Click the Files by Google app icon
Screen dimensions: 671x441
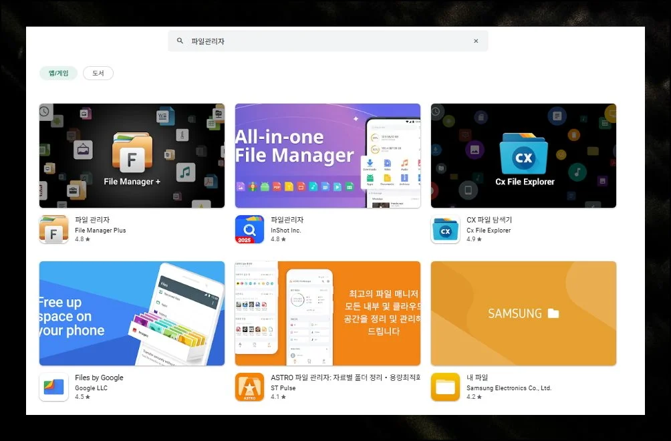coord(53,387)
